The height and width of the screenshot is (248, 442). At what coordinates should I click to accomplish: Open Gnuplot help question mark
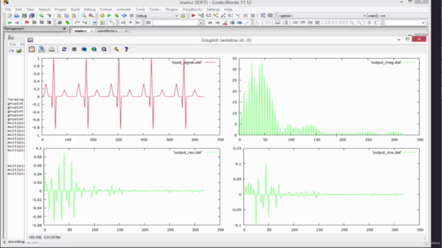tap(126, 49)
